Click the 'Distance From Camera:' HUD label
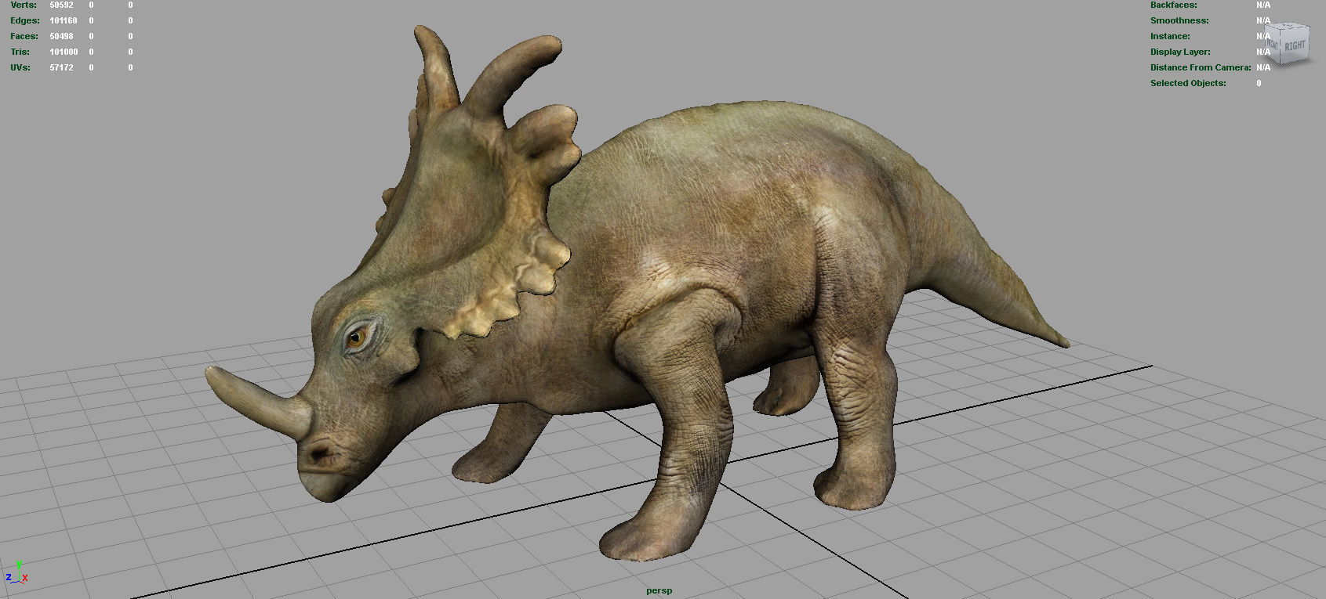This screenshot has height=599, width=1326. (x=1201, y=67)
